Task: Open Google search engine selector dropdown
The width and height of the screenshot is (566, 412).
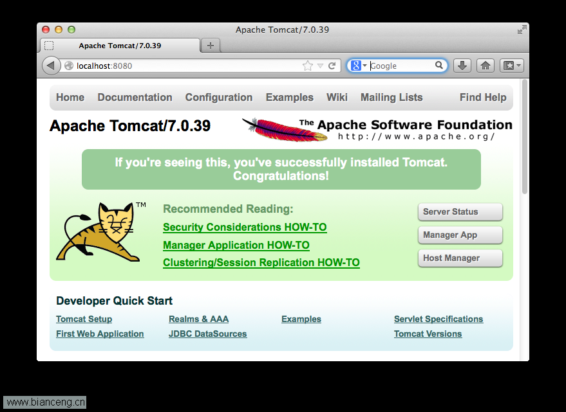Action: [359, 66]
